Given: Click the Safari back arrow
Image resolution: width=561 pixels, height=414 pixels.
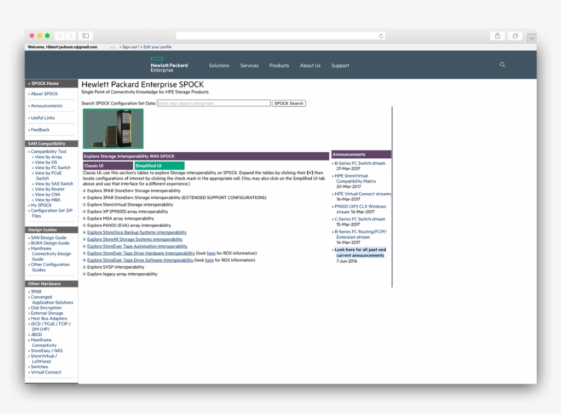Looking at the screenshot, I should [60, 36].
